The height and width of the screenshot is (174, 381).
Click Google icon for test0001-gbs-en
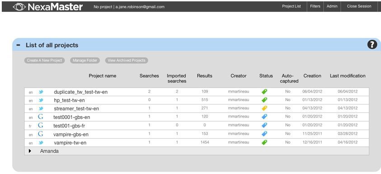(41, 117)
